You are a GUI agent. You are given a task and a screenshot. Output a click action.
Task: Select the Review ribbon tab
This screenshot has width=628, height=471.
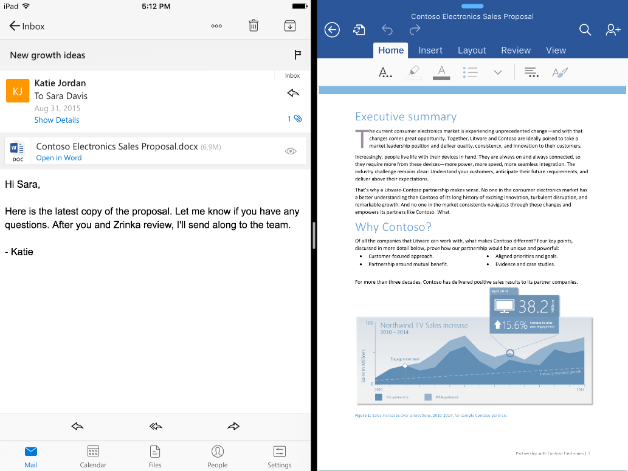click(x=516, y=50)
